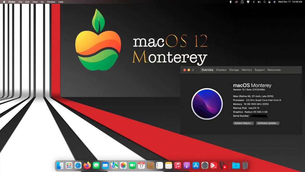Open Calendar showing 17 in the Dock
The height and width of the screenshot is (172, 305).
[142, 166]
